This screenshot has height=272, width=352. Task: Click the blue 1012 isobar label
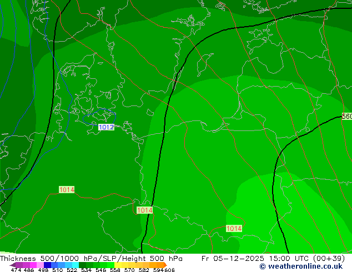(x=106, y=127)
